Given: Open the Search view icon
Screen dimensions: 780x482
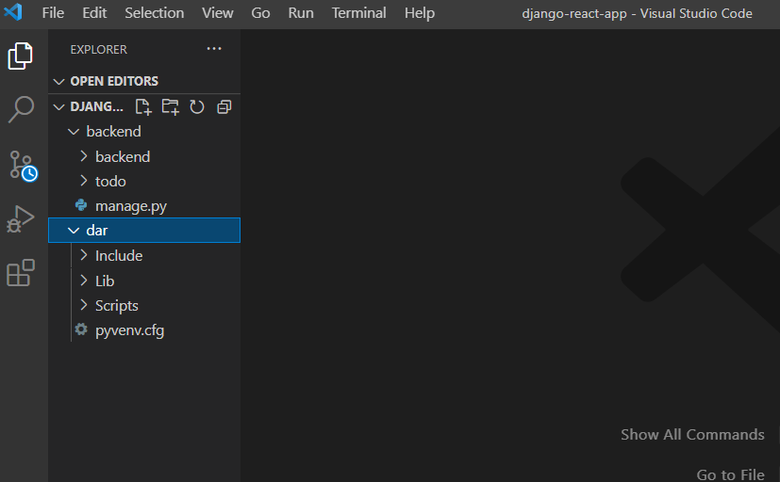Looking at the screenshot, I should [x=21, y=109].
